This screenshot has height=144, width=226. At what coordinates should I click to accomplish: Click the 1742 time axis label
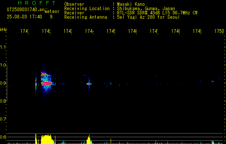(x=46, y=31)
